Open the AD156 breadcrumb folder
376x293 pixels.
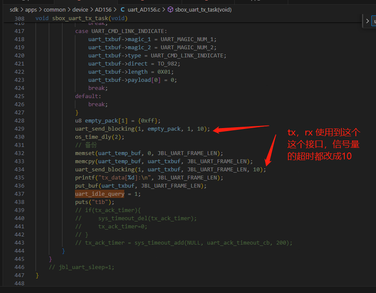coord(103,9)
